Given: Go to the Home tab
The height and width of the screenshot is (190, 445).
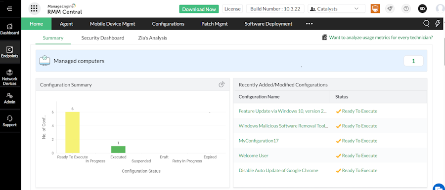Looking at the screenshot, I should [36, 24].
